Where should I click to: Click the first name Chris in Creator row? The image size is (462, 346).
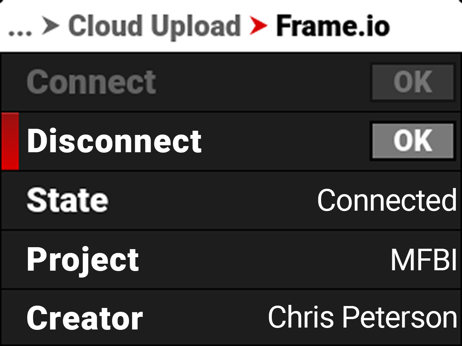coord(301,318)
